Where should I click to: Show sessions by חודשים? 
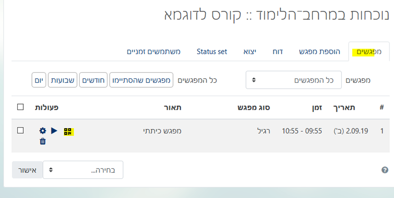(x=93, y=80)
